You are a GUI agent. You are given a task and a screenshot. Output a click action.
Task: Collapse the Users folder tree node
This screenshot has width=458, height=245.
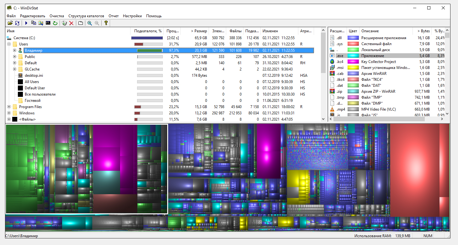[x=9, y=44]
